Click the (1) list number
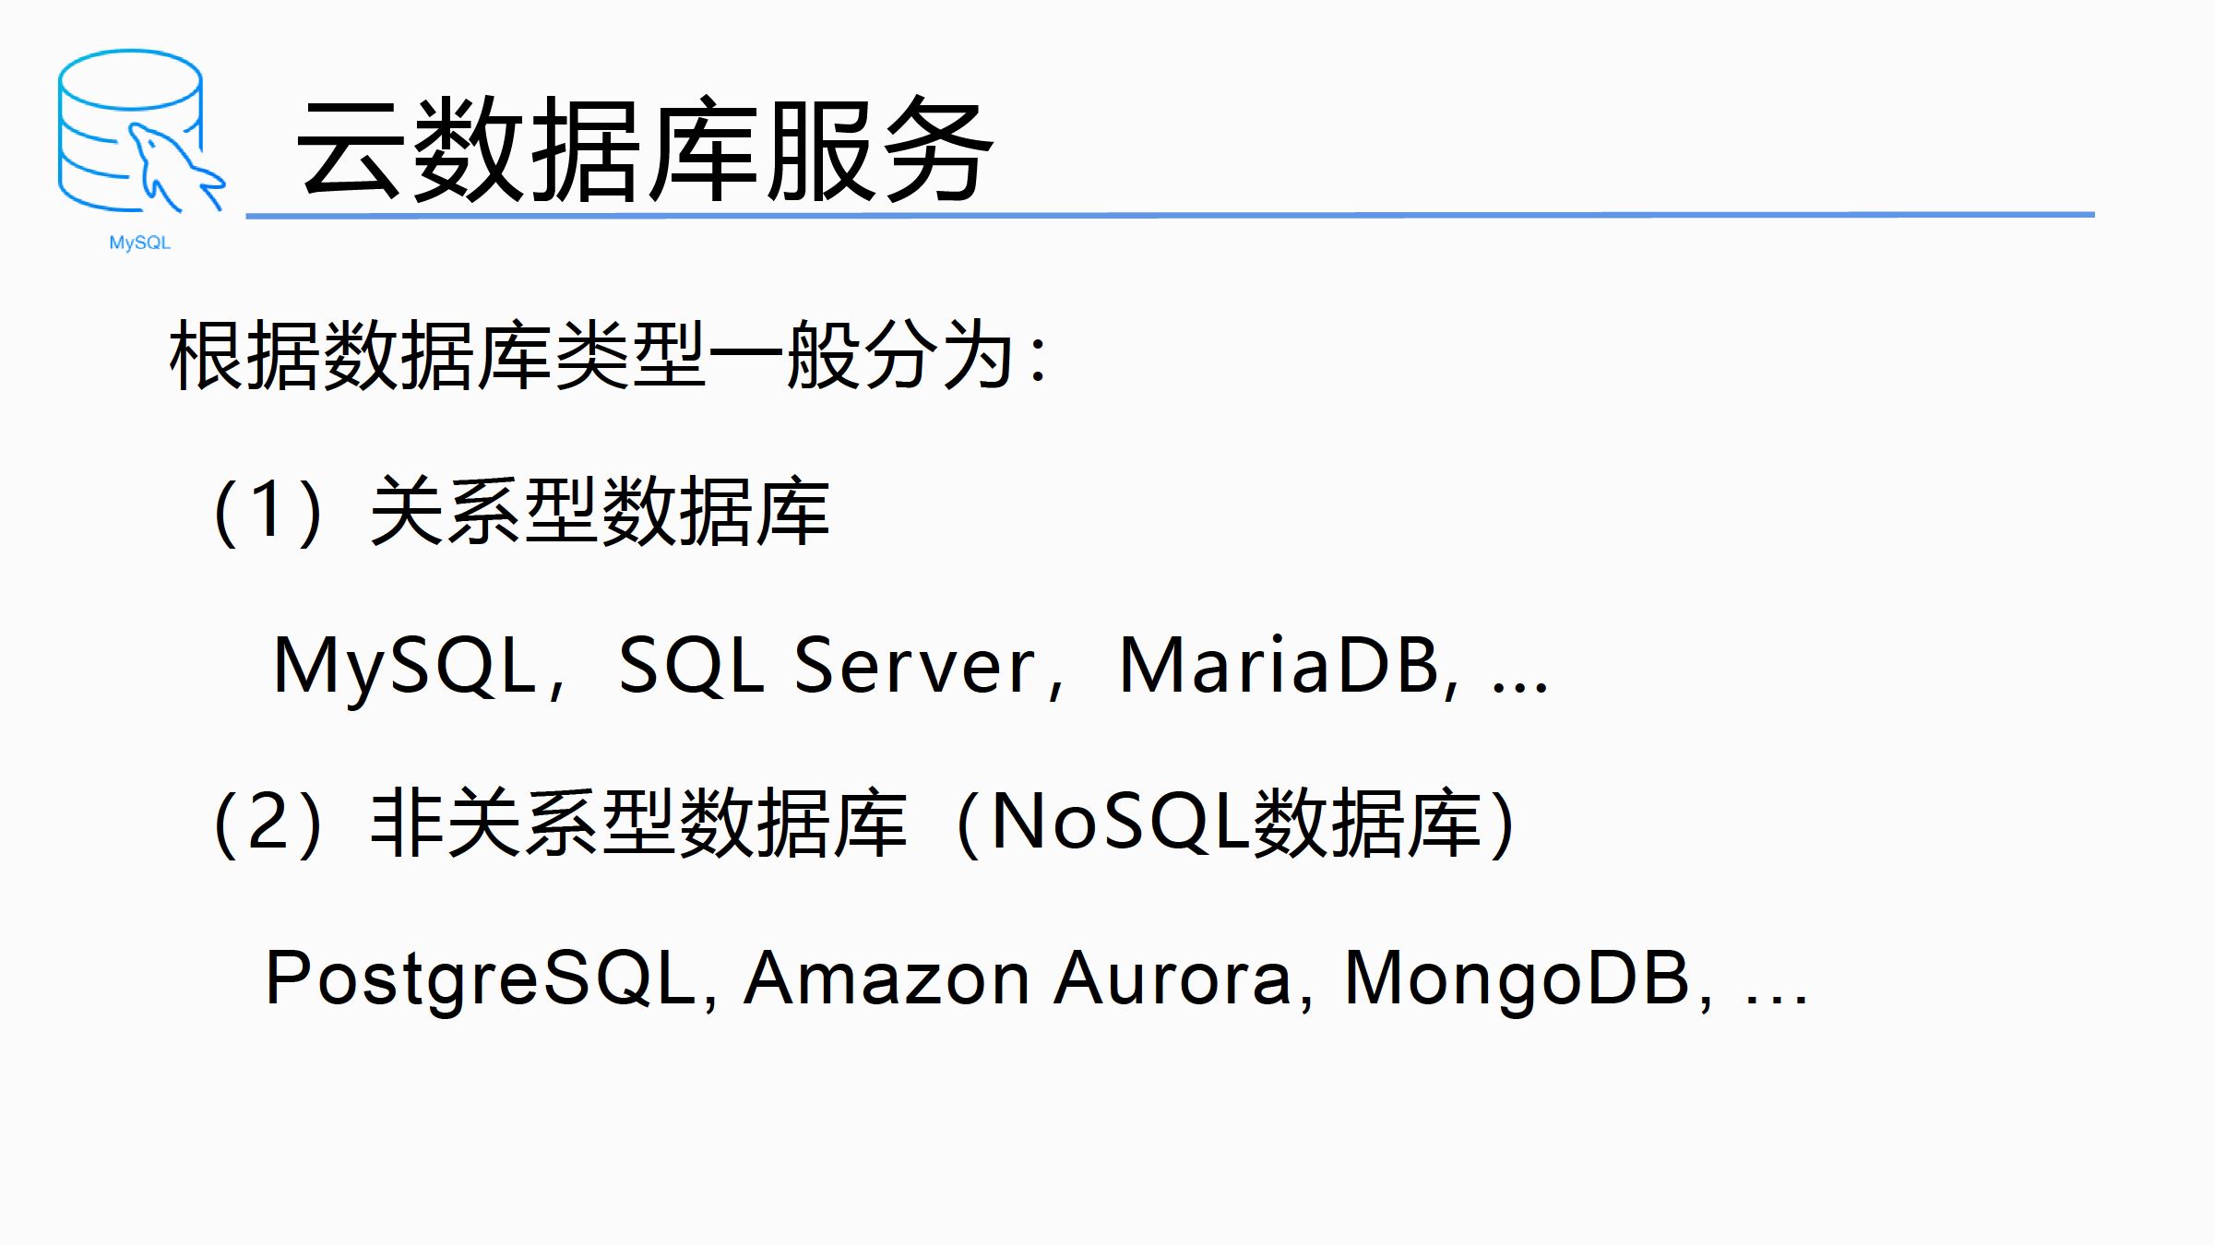 [x=268, y=511]
